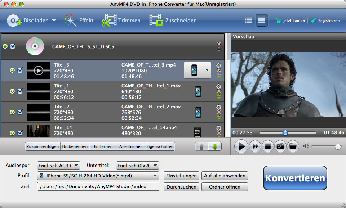Click the Registrieren key link
Viewport: 346px width, 208px height.
[x=325, y=21]
